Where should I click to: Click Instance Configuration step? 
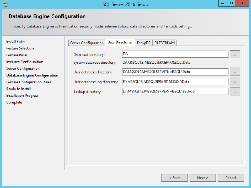pyautogui.click(x=25, y=62)
